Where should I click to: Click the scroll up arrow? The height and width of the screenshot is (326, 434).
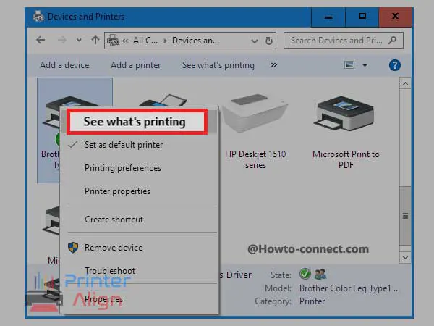[405, 84]
